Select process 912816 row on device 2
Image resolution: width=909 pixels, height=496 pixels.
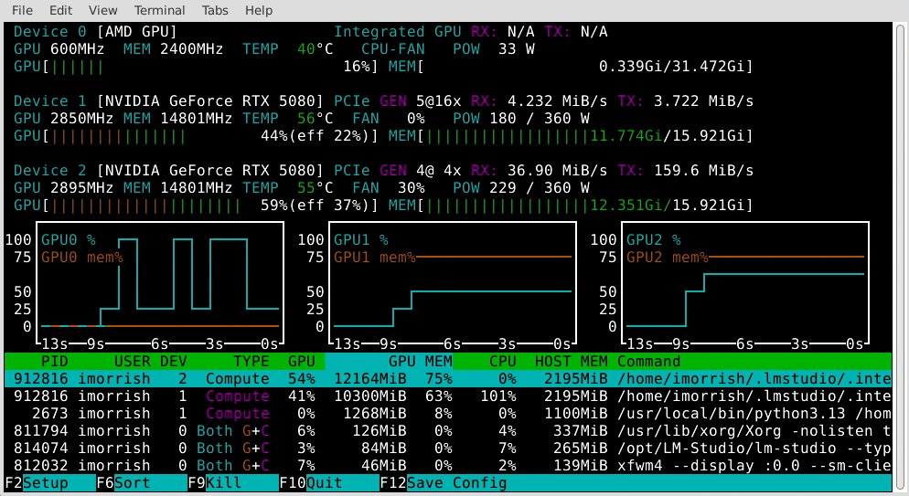point(448,378)
